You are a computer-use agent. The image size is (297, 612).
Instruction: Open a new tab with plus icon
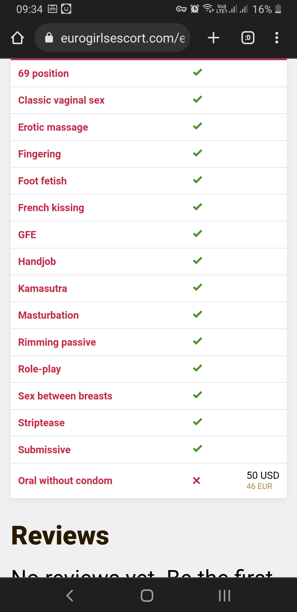[x=213, y=38]
